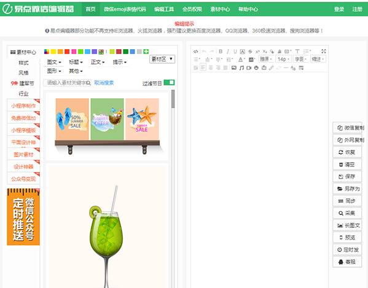This screenshot has width=368, height=288.
Task: Select the gray color swatch
Action: tap(139, 52)
